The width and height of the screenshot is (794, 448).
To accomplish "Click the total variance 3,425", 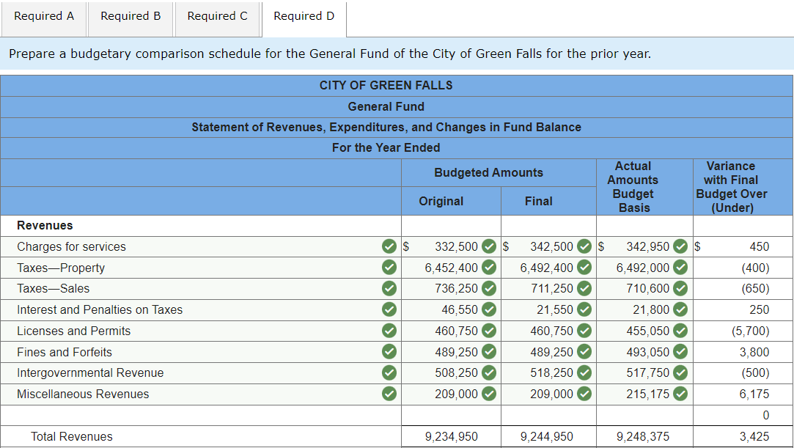I will click(754, 436).
